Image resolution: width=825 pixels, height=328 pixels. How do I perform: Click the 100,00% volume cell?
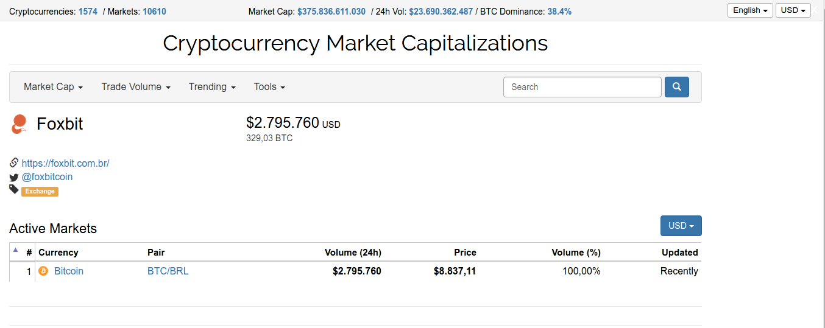(581, 271)
